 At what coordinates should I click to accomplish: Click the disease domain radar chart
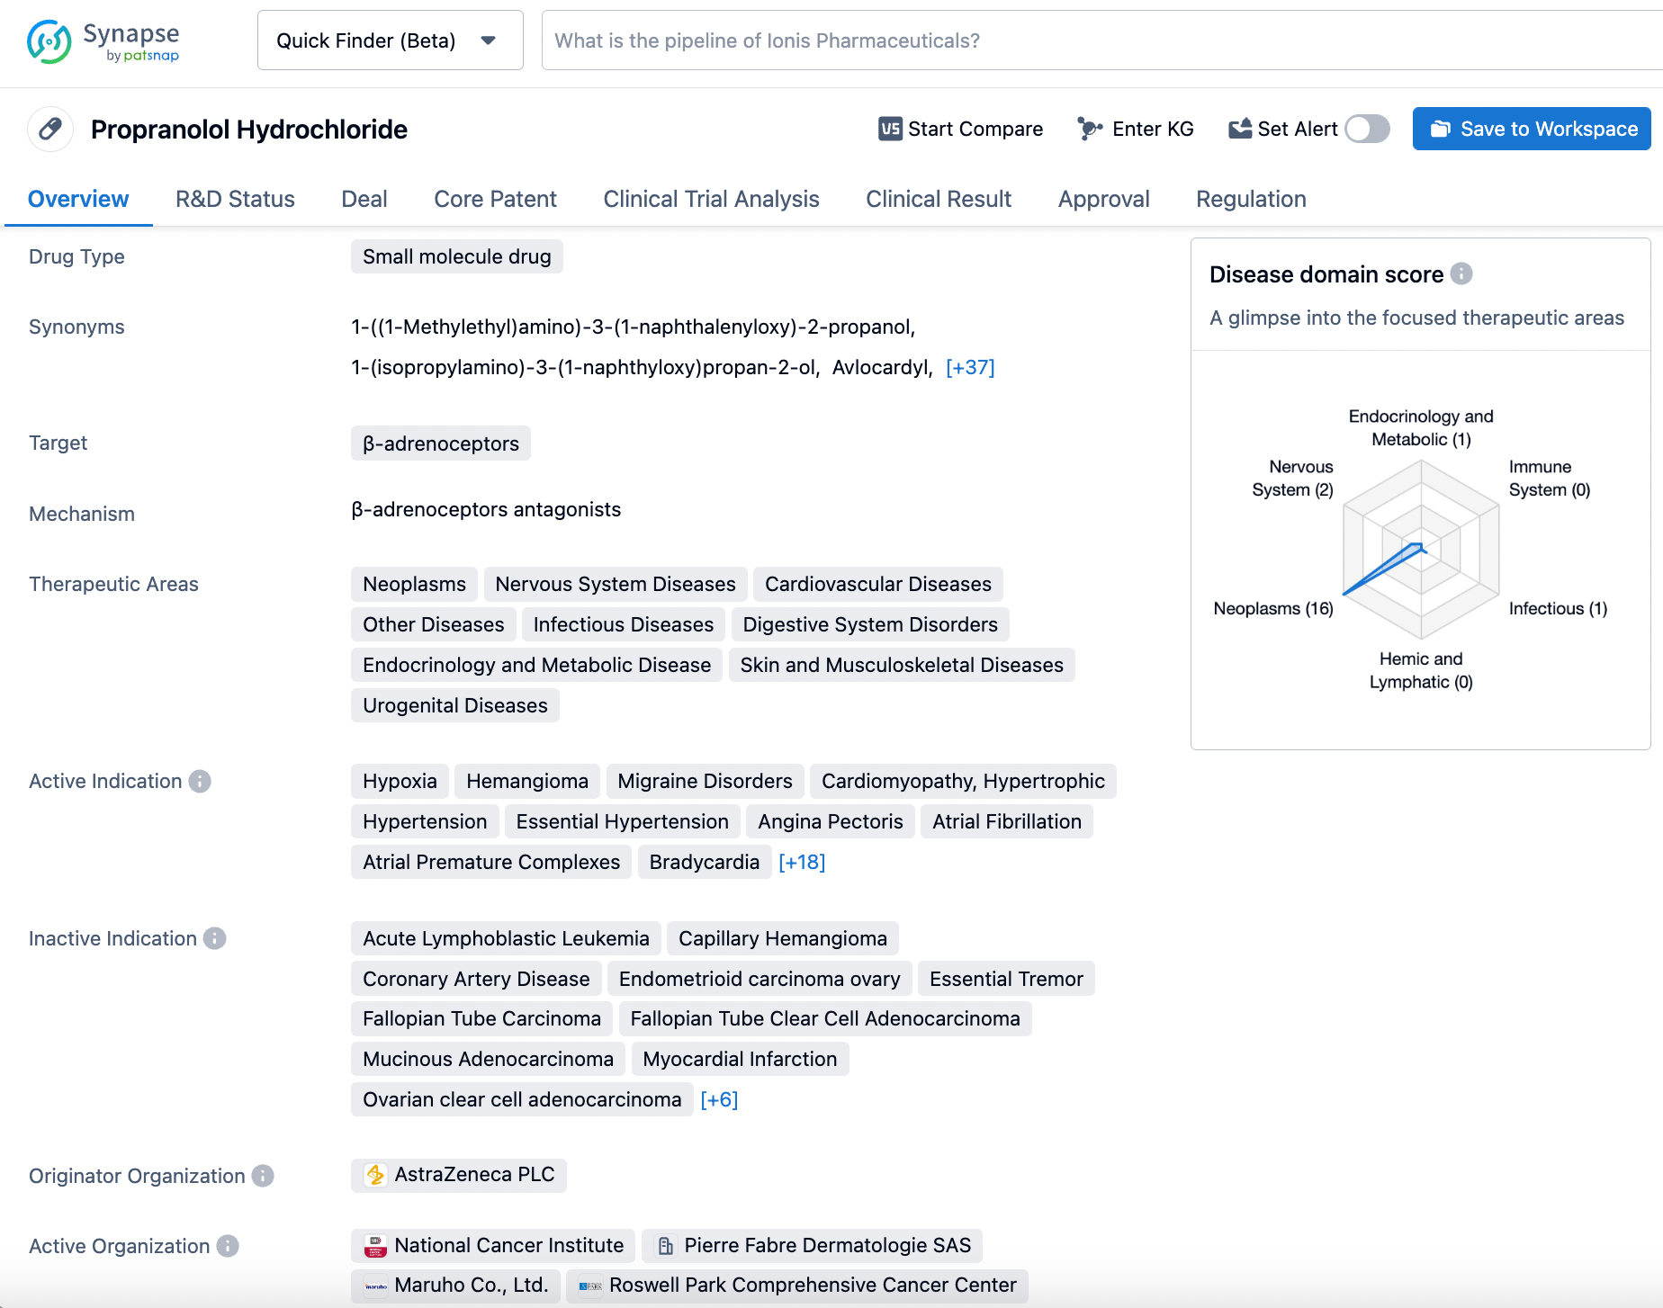pos(1420,551)
